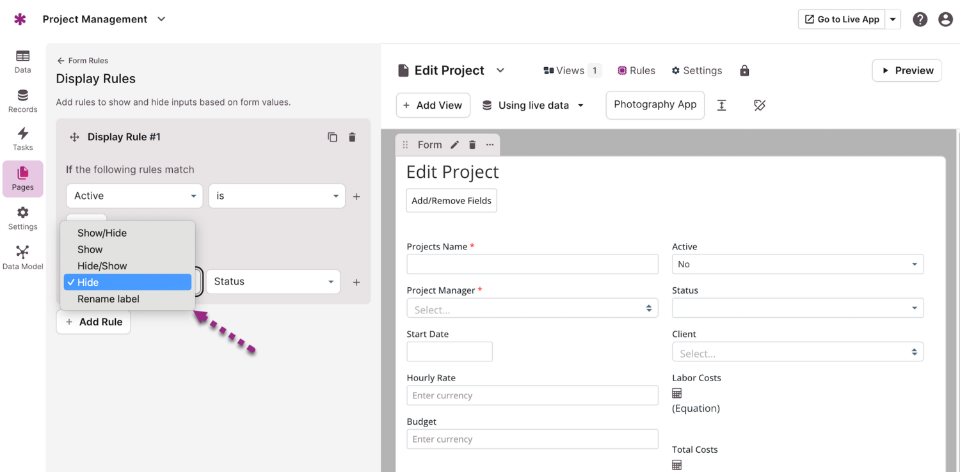Image resolution: width=960 pixels, height=472 pixels.
Task: Click the Projects Name input field
Action: (x=532, y=264)
